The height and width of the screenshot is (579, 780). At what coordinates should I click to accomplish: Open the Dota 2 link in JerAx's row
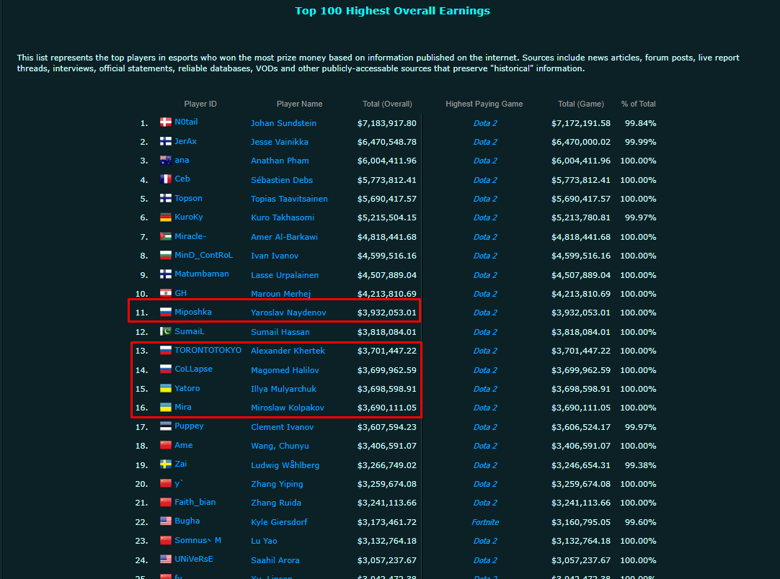[485, 142]
